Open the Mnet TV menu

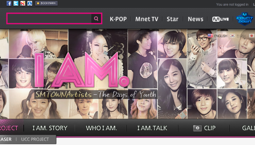point(147,19)
